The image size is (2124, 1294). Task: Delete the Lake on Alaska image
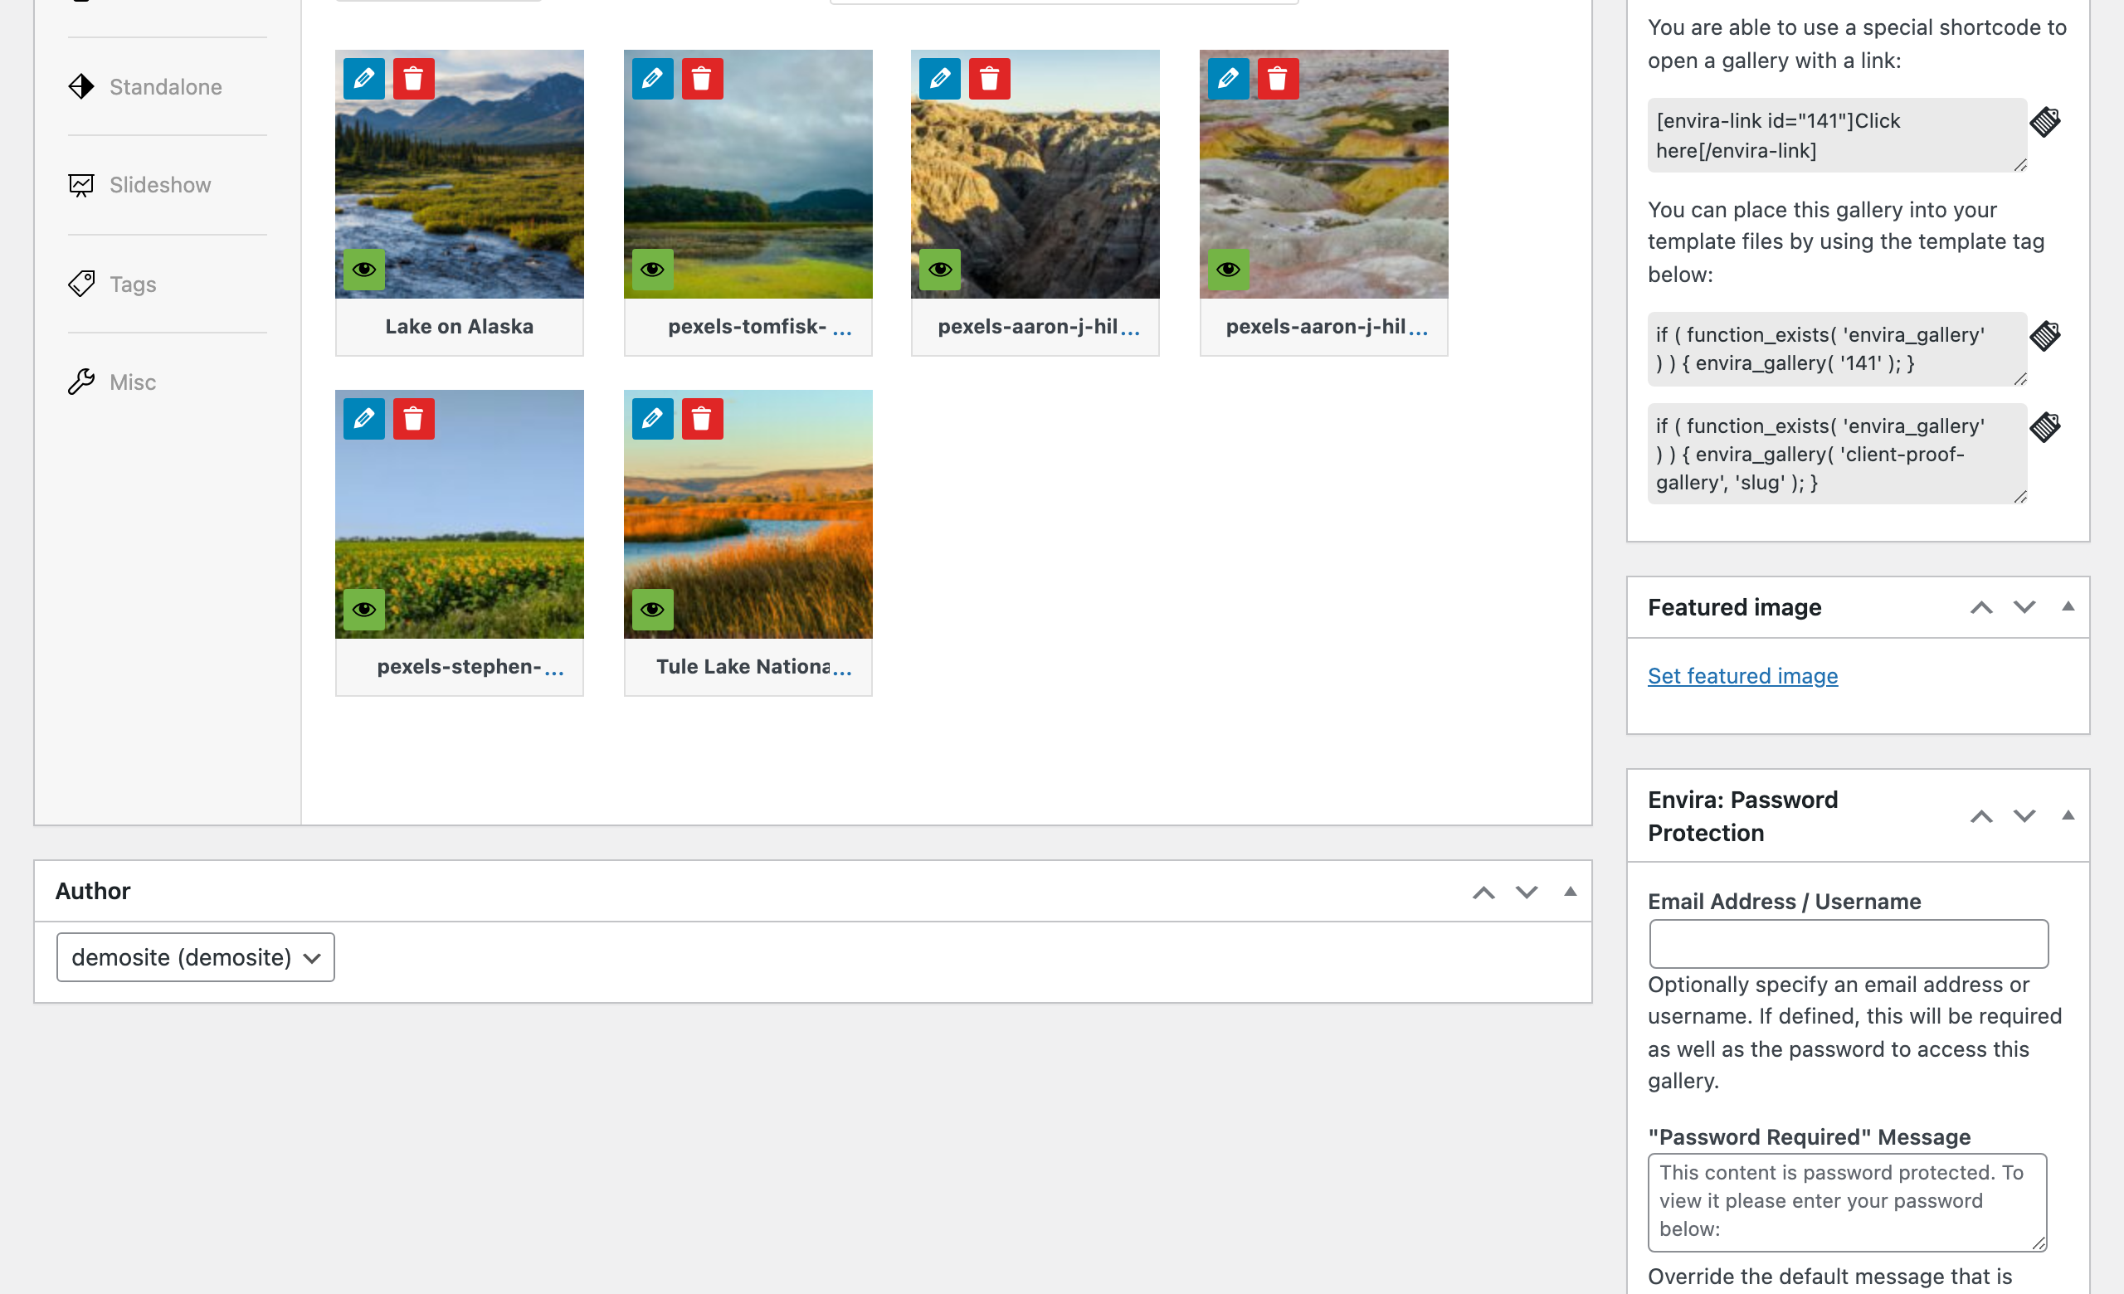coord(414,80)
